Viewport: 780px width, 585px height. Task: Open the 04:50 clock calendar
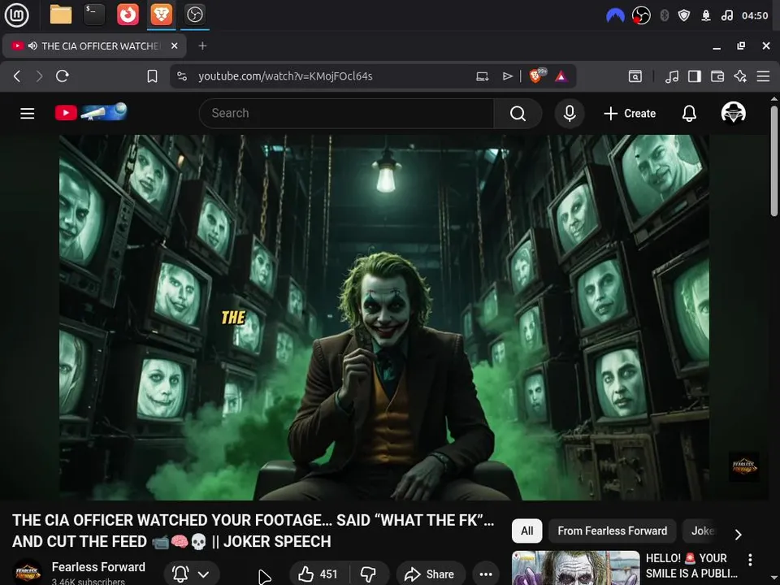click(x=755, y=15)
